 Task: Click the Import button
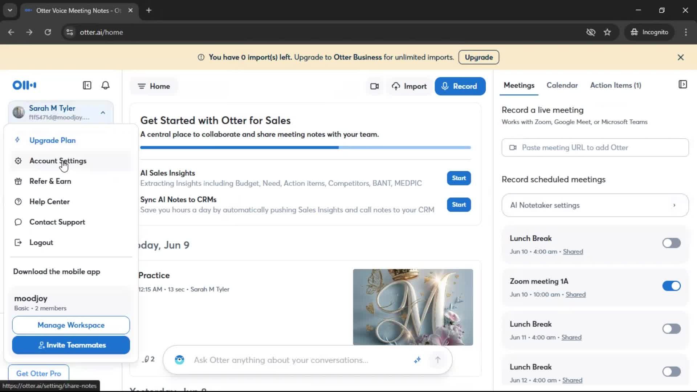(409, 86)
